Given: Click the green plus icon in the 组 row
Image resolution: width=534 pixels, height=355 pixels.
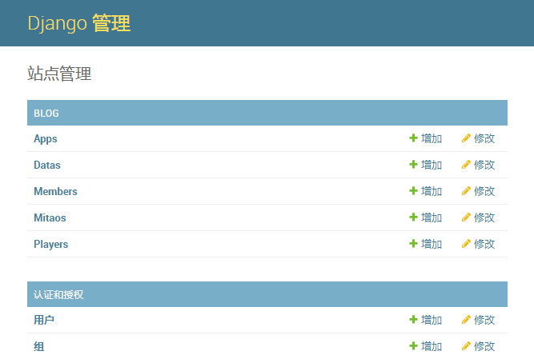Looking at the screenshot, I should [x=413, y=346].
